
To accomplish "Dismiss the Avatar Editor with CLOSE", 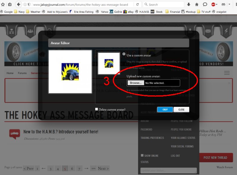I will [181, 110].
